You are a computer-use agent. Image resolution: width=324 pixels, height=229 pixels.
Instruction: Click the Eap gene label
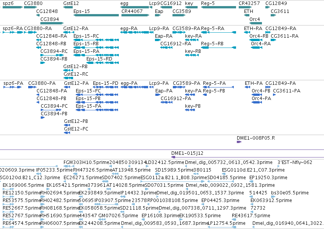(x=159, y=11)
